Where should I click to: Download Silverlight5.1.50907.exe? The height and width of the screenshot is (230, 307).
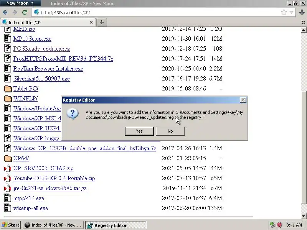41,79
